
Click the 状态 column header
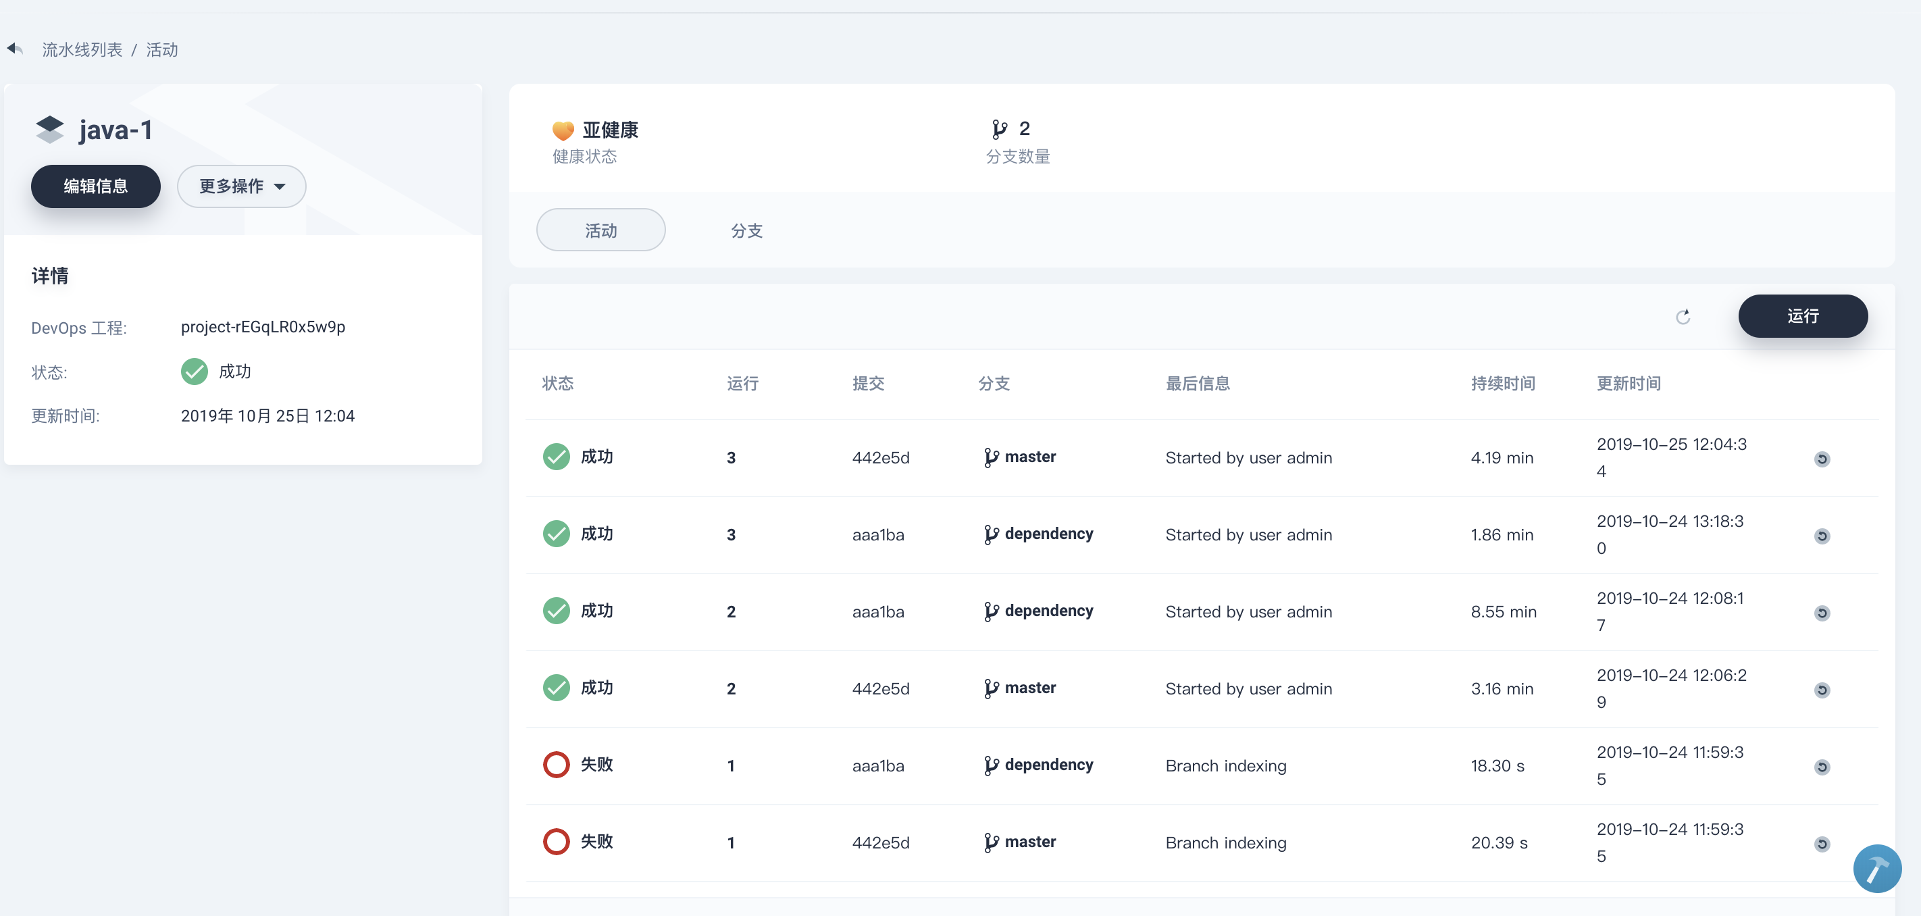[558, 384]
